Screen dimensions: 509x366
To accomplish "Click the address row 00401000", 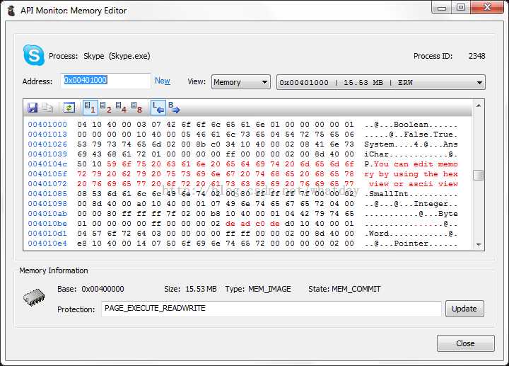I will [x=47, y=125].
